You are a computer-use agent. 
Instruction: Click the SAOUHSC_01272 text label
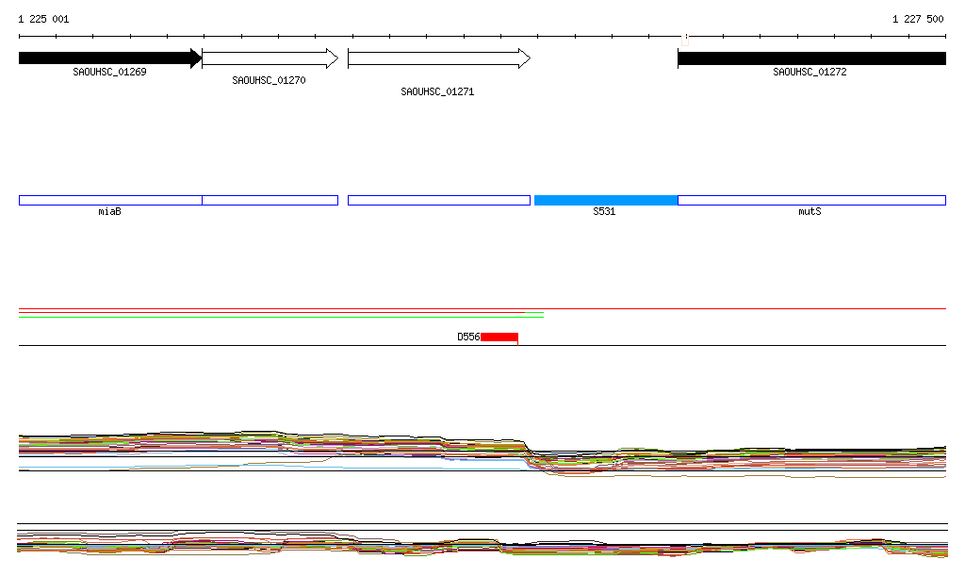[810, 72]
